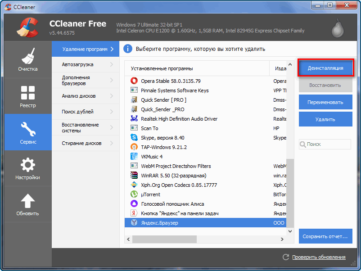
Task: Select Xiph.Org Open Codecs 0.85.17777 row
Action: coord(205,185)
